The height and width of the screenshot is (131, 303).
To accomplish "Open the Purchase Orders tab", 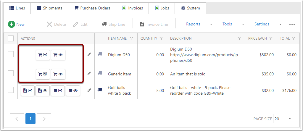I will tap(92, 8).
